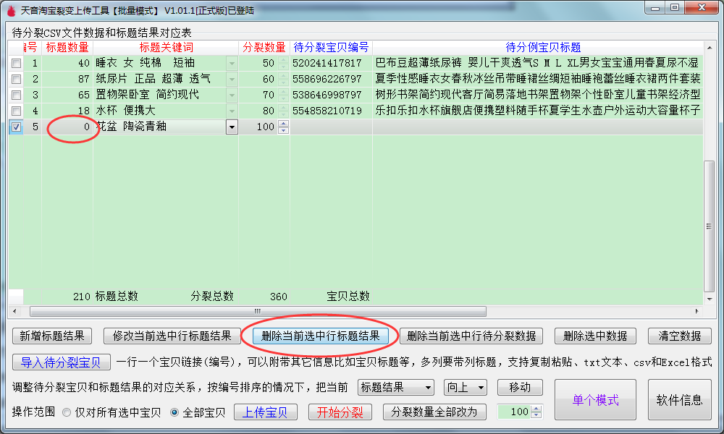
Task: Tick the checkbox for row 3 置物架卧室
Action: pyautogui.click(x=16, y=95)
